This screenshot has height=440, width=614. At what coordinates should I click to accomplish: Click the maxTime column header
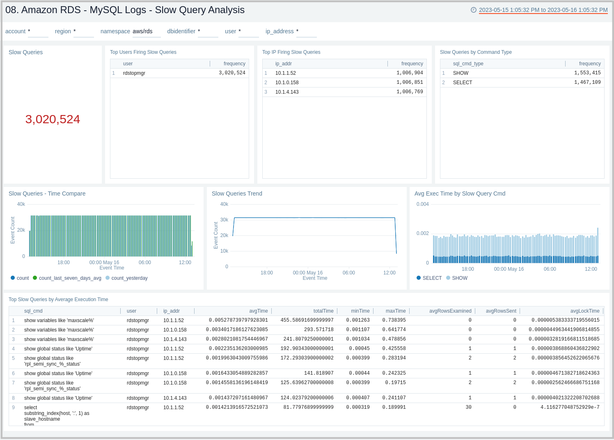pyautogui.click(x=395, y=311)
